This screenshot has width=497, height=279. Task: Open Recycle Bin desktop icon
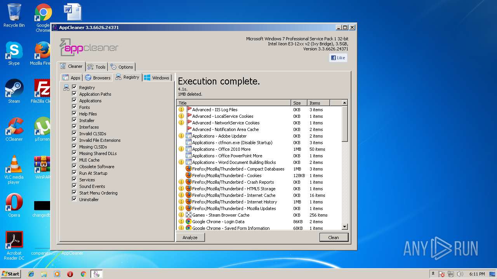click(14, 15)
